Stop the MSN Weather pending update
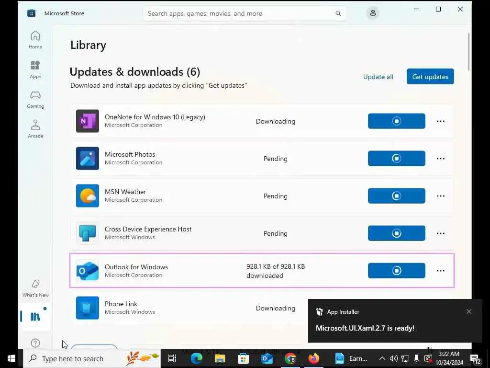This screenshot has width=490, height=368. point(396,196)
